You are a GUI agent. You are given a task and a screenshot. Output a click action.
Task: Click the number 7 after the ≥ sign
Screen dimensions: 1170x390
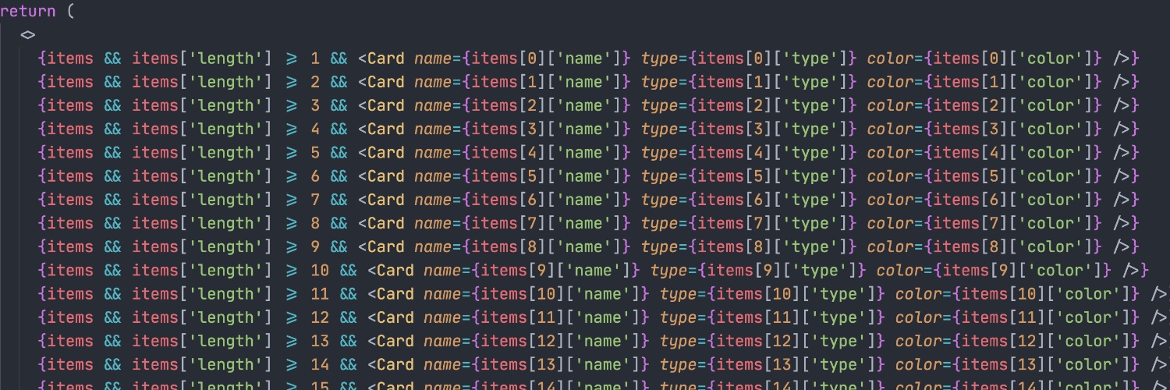[x=315, y=200]
